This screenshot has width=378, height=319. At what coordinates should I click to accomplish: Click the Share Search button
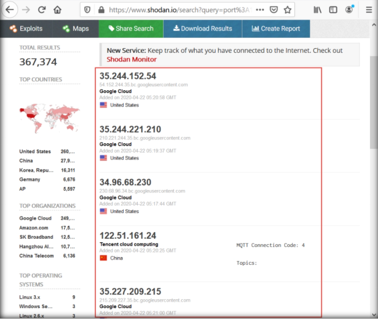[131, 29]
